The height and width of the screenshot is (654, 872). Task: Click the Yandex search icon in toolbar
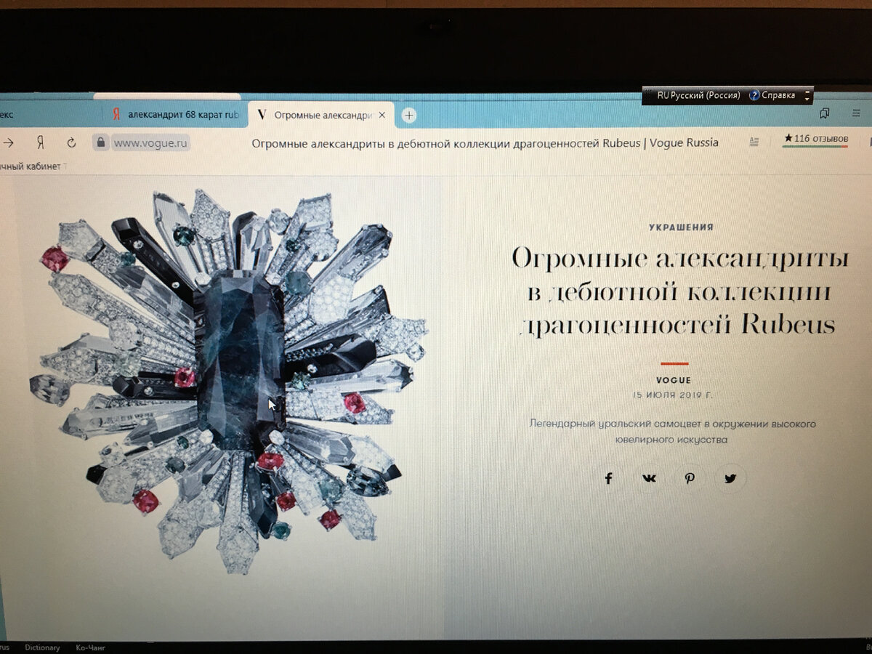[x=39, y=142]
